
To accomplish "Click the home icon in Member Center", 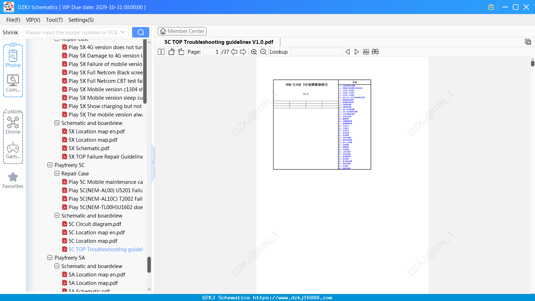I will (163, 31).
